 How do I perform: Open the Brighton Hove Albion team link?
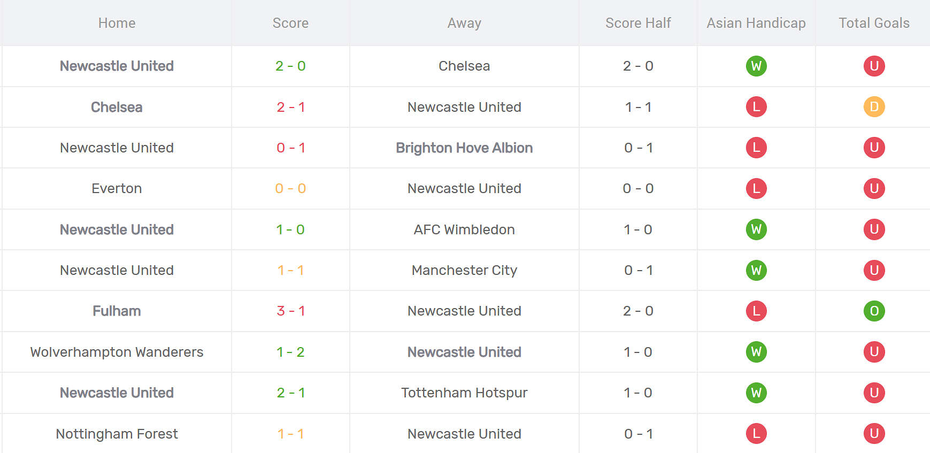[464, 148]
